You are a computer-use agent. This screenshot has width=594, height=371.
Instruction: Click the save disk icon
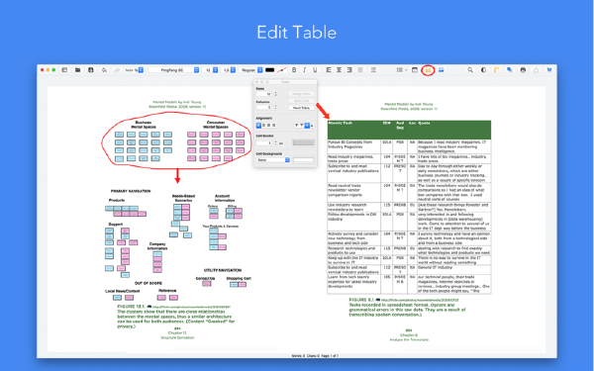tap(90, 70)
